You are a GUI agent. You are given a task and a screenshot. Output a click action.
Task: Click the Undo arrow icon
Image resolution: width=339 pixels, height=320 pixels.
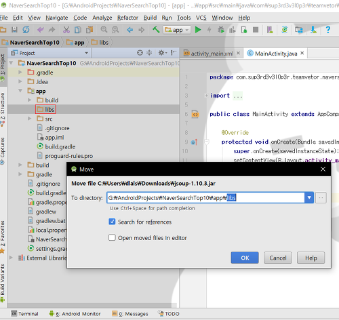click(x=41, y=30)
